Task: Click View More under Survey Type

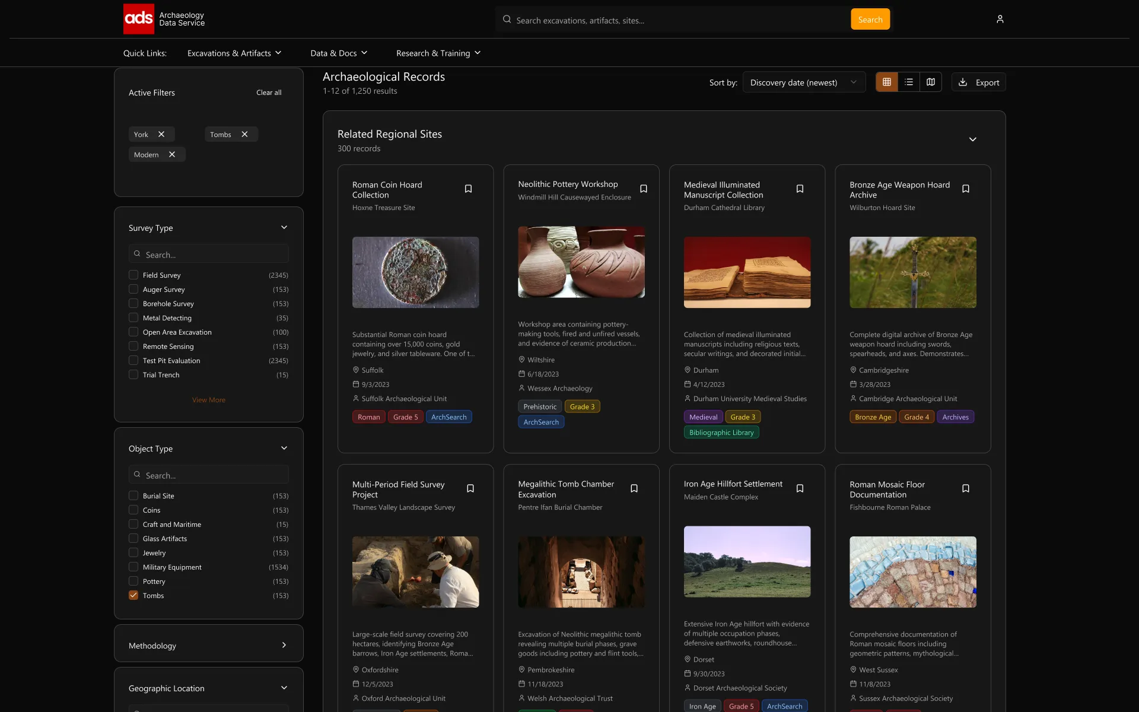Action: [208, 400]
